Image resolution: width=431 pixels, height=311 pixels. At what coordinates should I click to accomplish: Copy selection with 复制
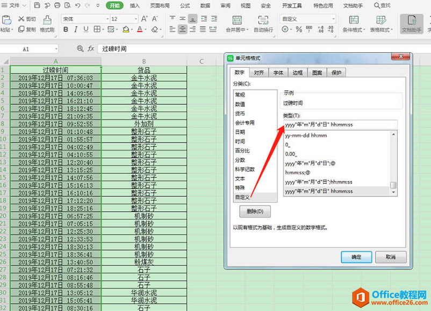(x=27, y=29)
